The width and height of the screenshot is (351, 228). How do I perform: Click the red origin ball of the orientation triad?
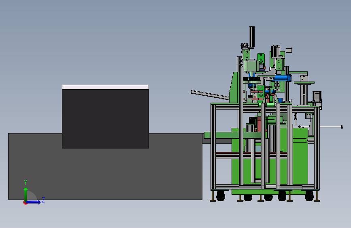click(x=25, y=203)
